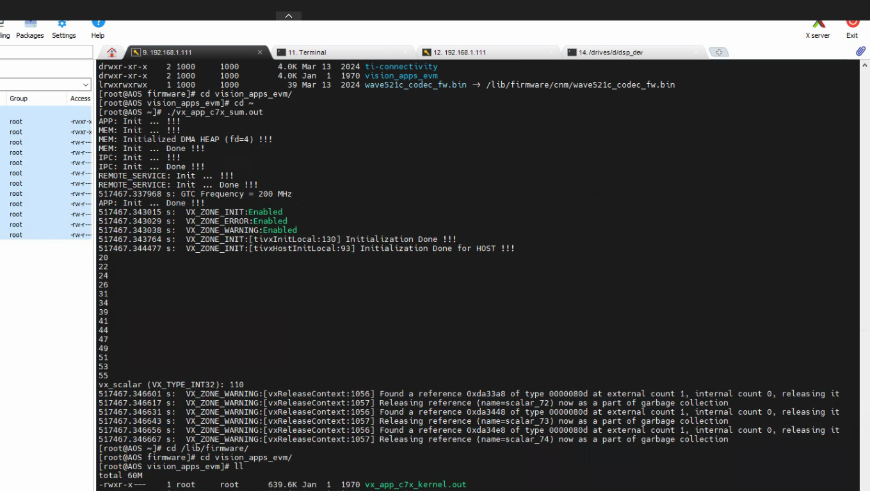Go to the Home tab icon

click(x=112, y=52)
